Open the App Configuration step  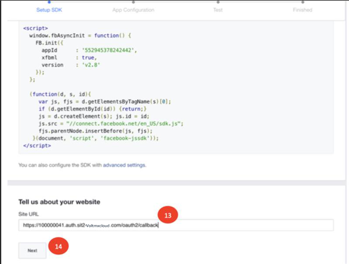click(133, 10)
